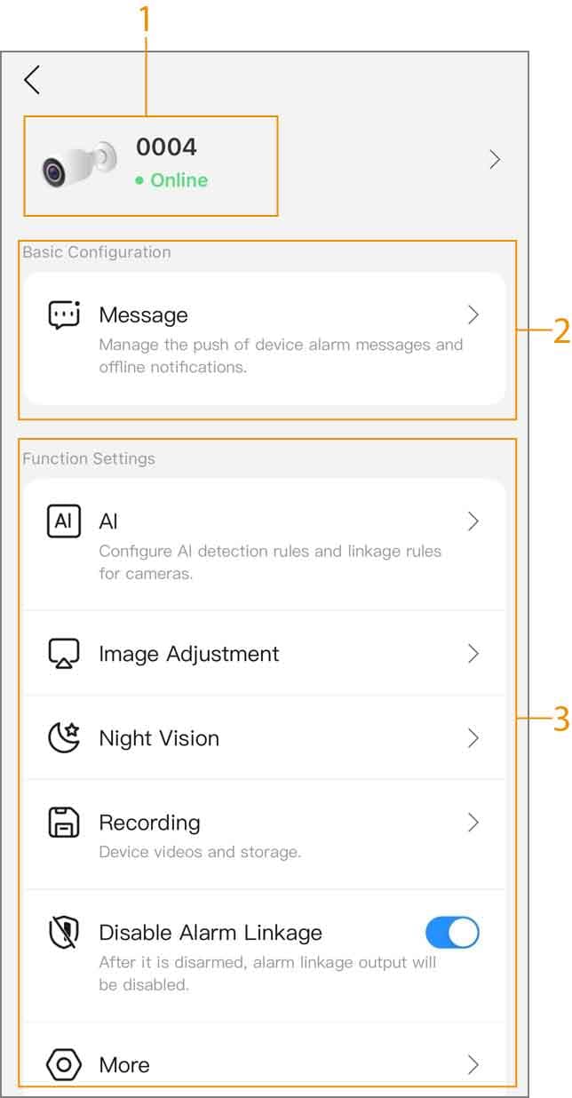Image resolution: width=572 pixels, height=1098 pixels.
Task: Expand the More row chevron
Action: point(473,1065)
